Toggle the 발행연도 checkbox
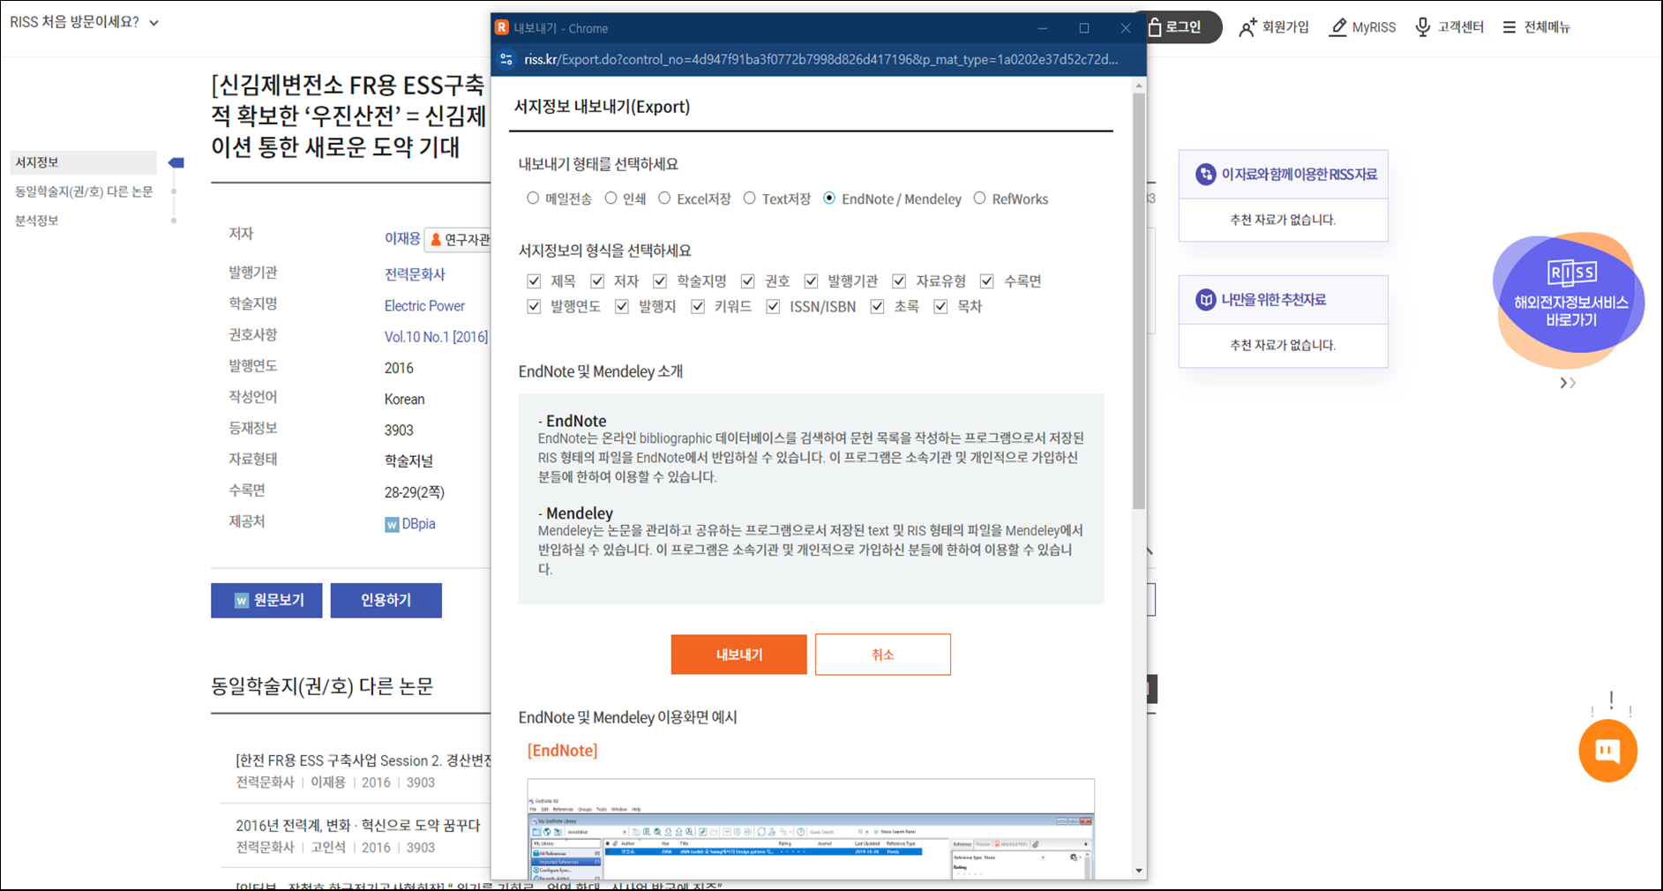This screenshot has width=1663, height=891. pyautogui.click(x=534, y=306)
